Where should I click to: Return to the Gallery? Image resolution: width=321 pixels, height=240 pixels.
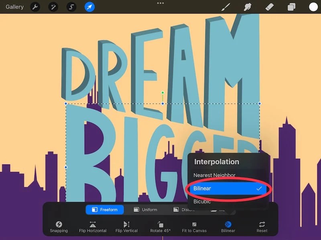[14, 7]
